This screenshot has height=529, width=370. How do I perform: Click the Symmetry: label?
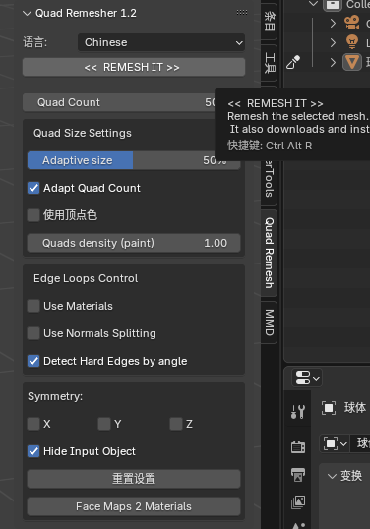coord(55,396)
